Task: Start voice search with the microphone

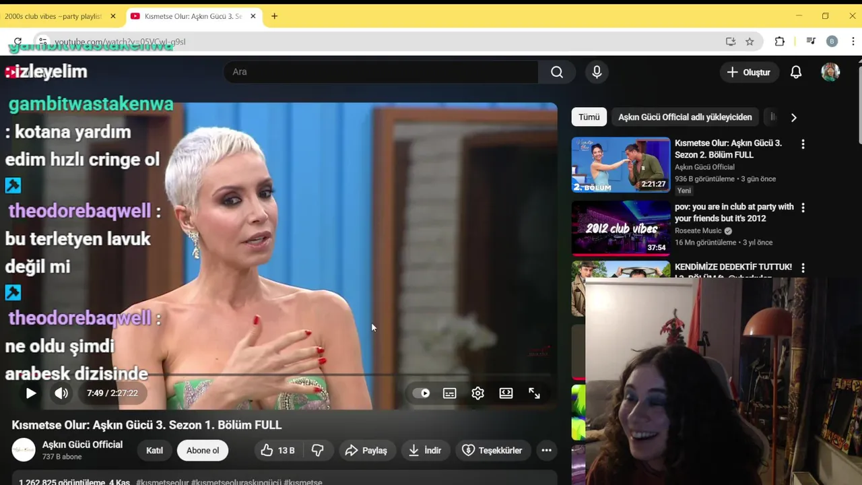Action: tap(597, 72)
